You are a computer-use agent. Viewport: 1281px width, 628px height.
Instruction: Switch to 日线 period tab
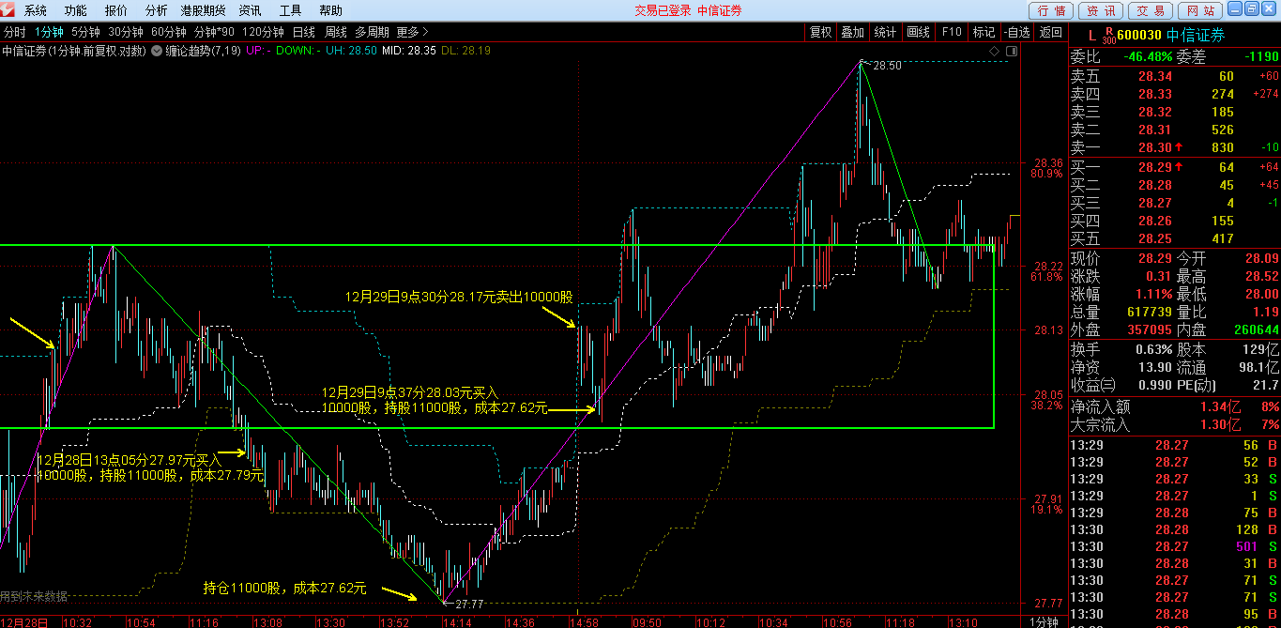tap(304, 32)
